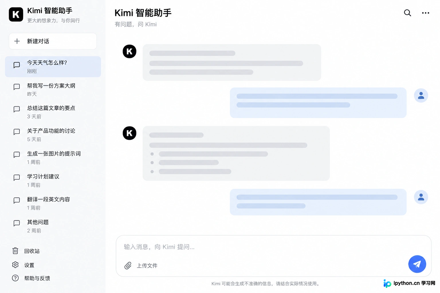
Task: Open conversation 翻译一段英文内容
Action: pyautogui.click(x=53, y=203)
